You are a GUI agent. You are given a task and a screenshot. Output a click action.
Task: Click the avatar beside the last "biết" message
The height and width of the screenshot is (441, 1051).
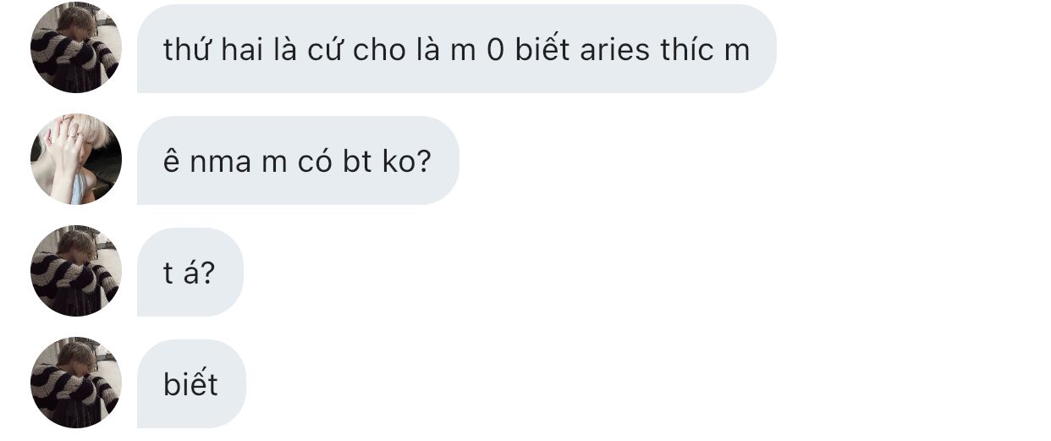coord(76,383)
